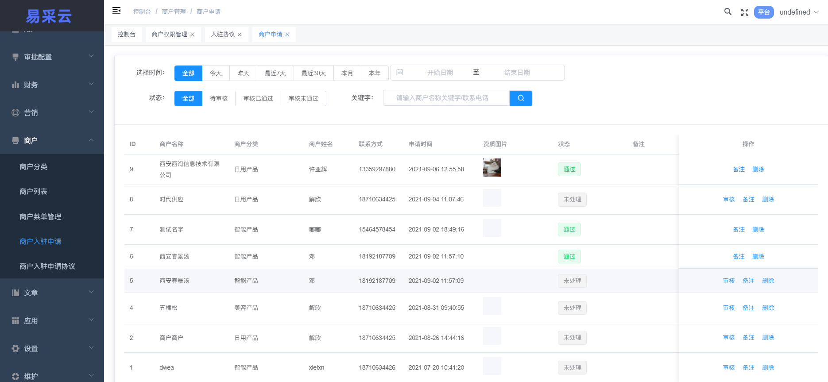The image size is (828, 382).
Task: Collapse the 商户 menu chevron
Action: point(91,140)
